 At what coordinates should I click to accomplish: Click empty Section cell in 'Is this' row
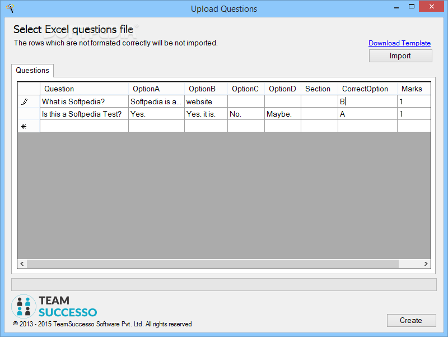pos(319,114)
